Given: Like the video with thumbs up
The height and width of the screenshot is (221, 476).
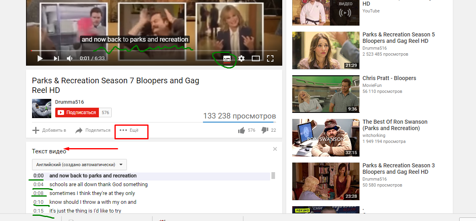Looking at the screenshot, I should (x=242, y=130).
